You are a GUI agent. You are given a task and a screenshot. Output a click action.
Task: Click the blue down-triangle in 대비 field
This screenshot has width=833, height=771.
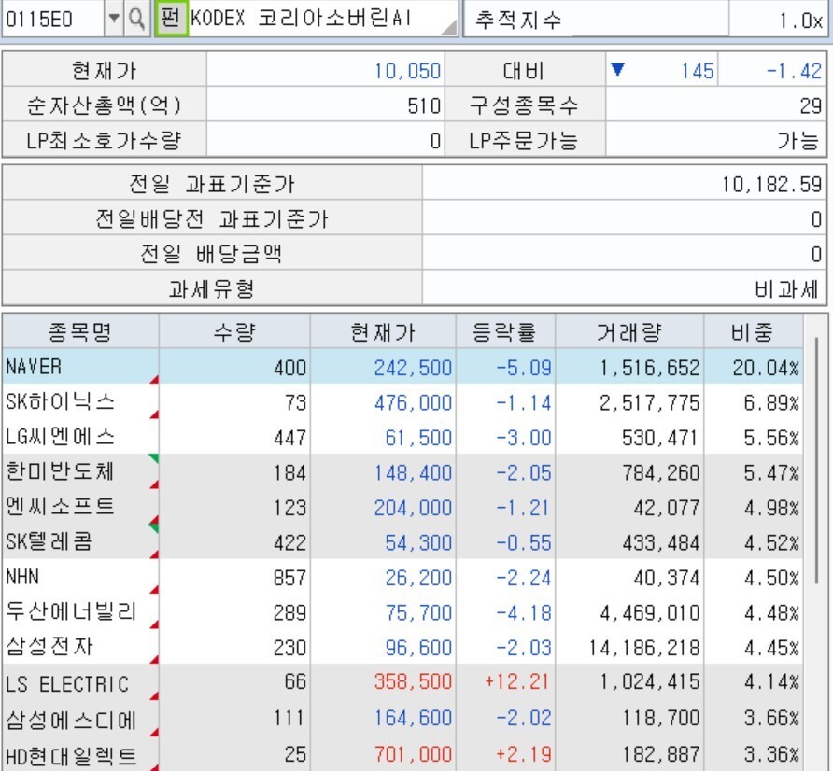tap(617, 70)
